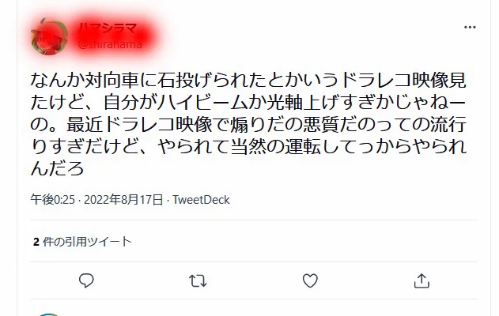
Task: Click the tweet text line starting なんか対向車
Action: click(x=248, y=80)
